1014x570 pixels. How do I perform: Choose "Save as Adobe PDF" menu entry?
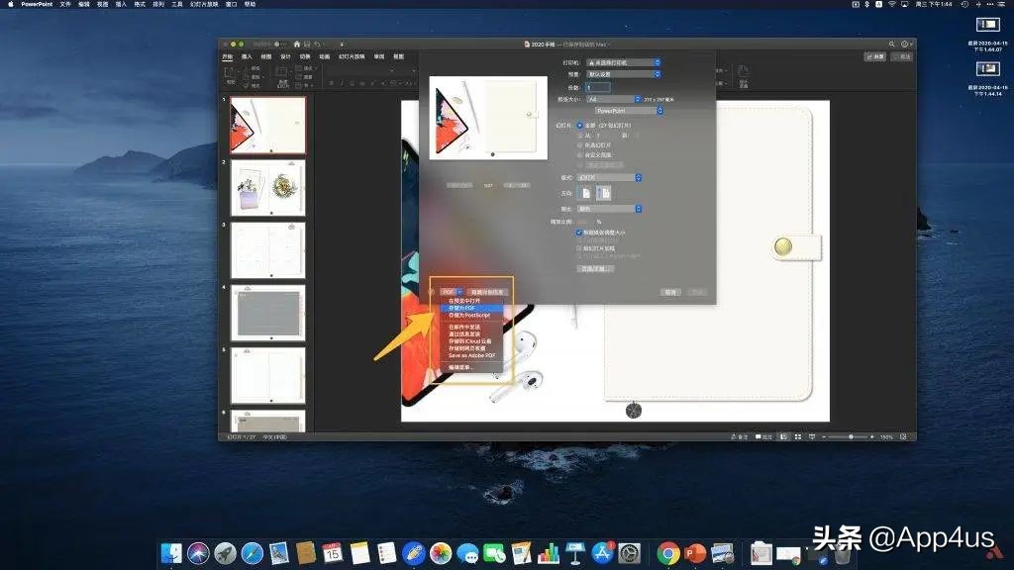[x=471, y=354]
